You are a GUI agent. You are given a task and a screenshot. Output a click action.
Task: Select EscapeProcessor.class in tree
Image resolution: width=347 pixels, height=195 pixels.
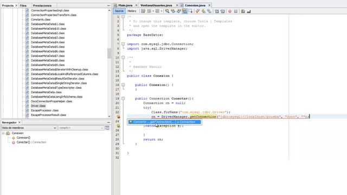44,110
